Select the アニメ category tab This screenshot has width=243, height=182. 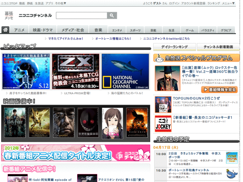click(19, 30)
